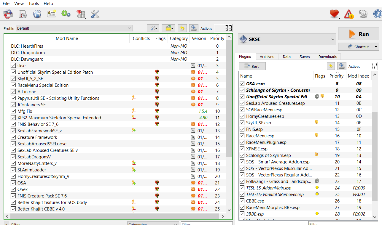The width and height of the screenshot is (382, 225).
Task: Expand the arrow beside the Tools puzzle icon
Action: [x=86, y=18]
